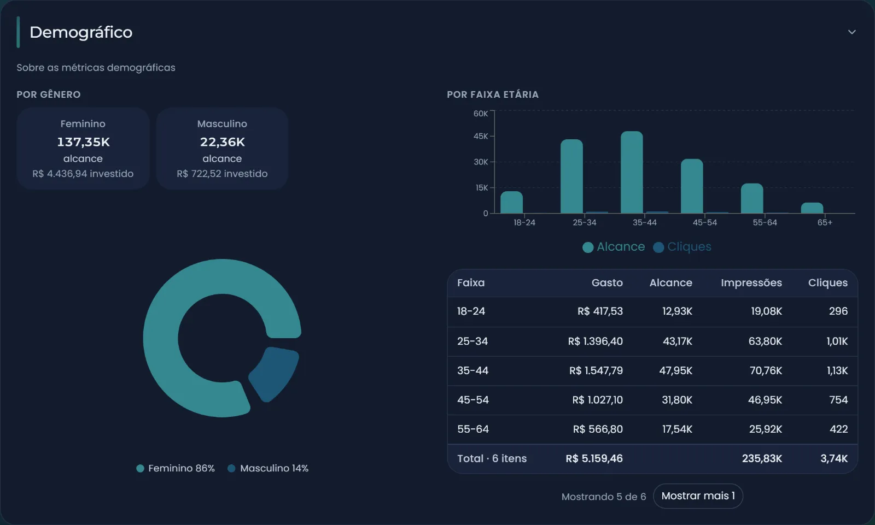
Task: Click the POR FAIXA ETÁRIA heading
Action: [493, 95]
